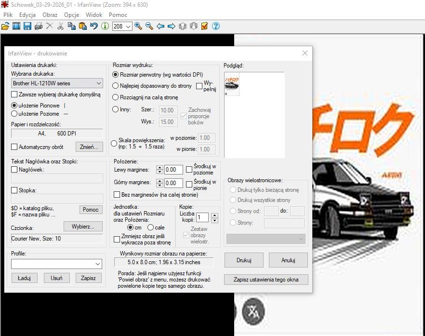This screenshot has height=336, width=425.
Task: Click the Zoom in magnifier icon
Action: click(138, 27)
